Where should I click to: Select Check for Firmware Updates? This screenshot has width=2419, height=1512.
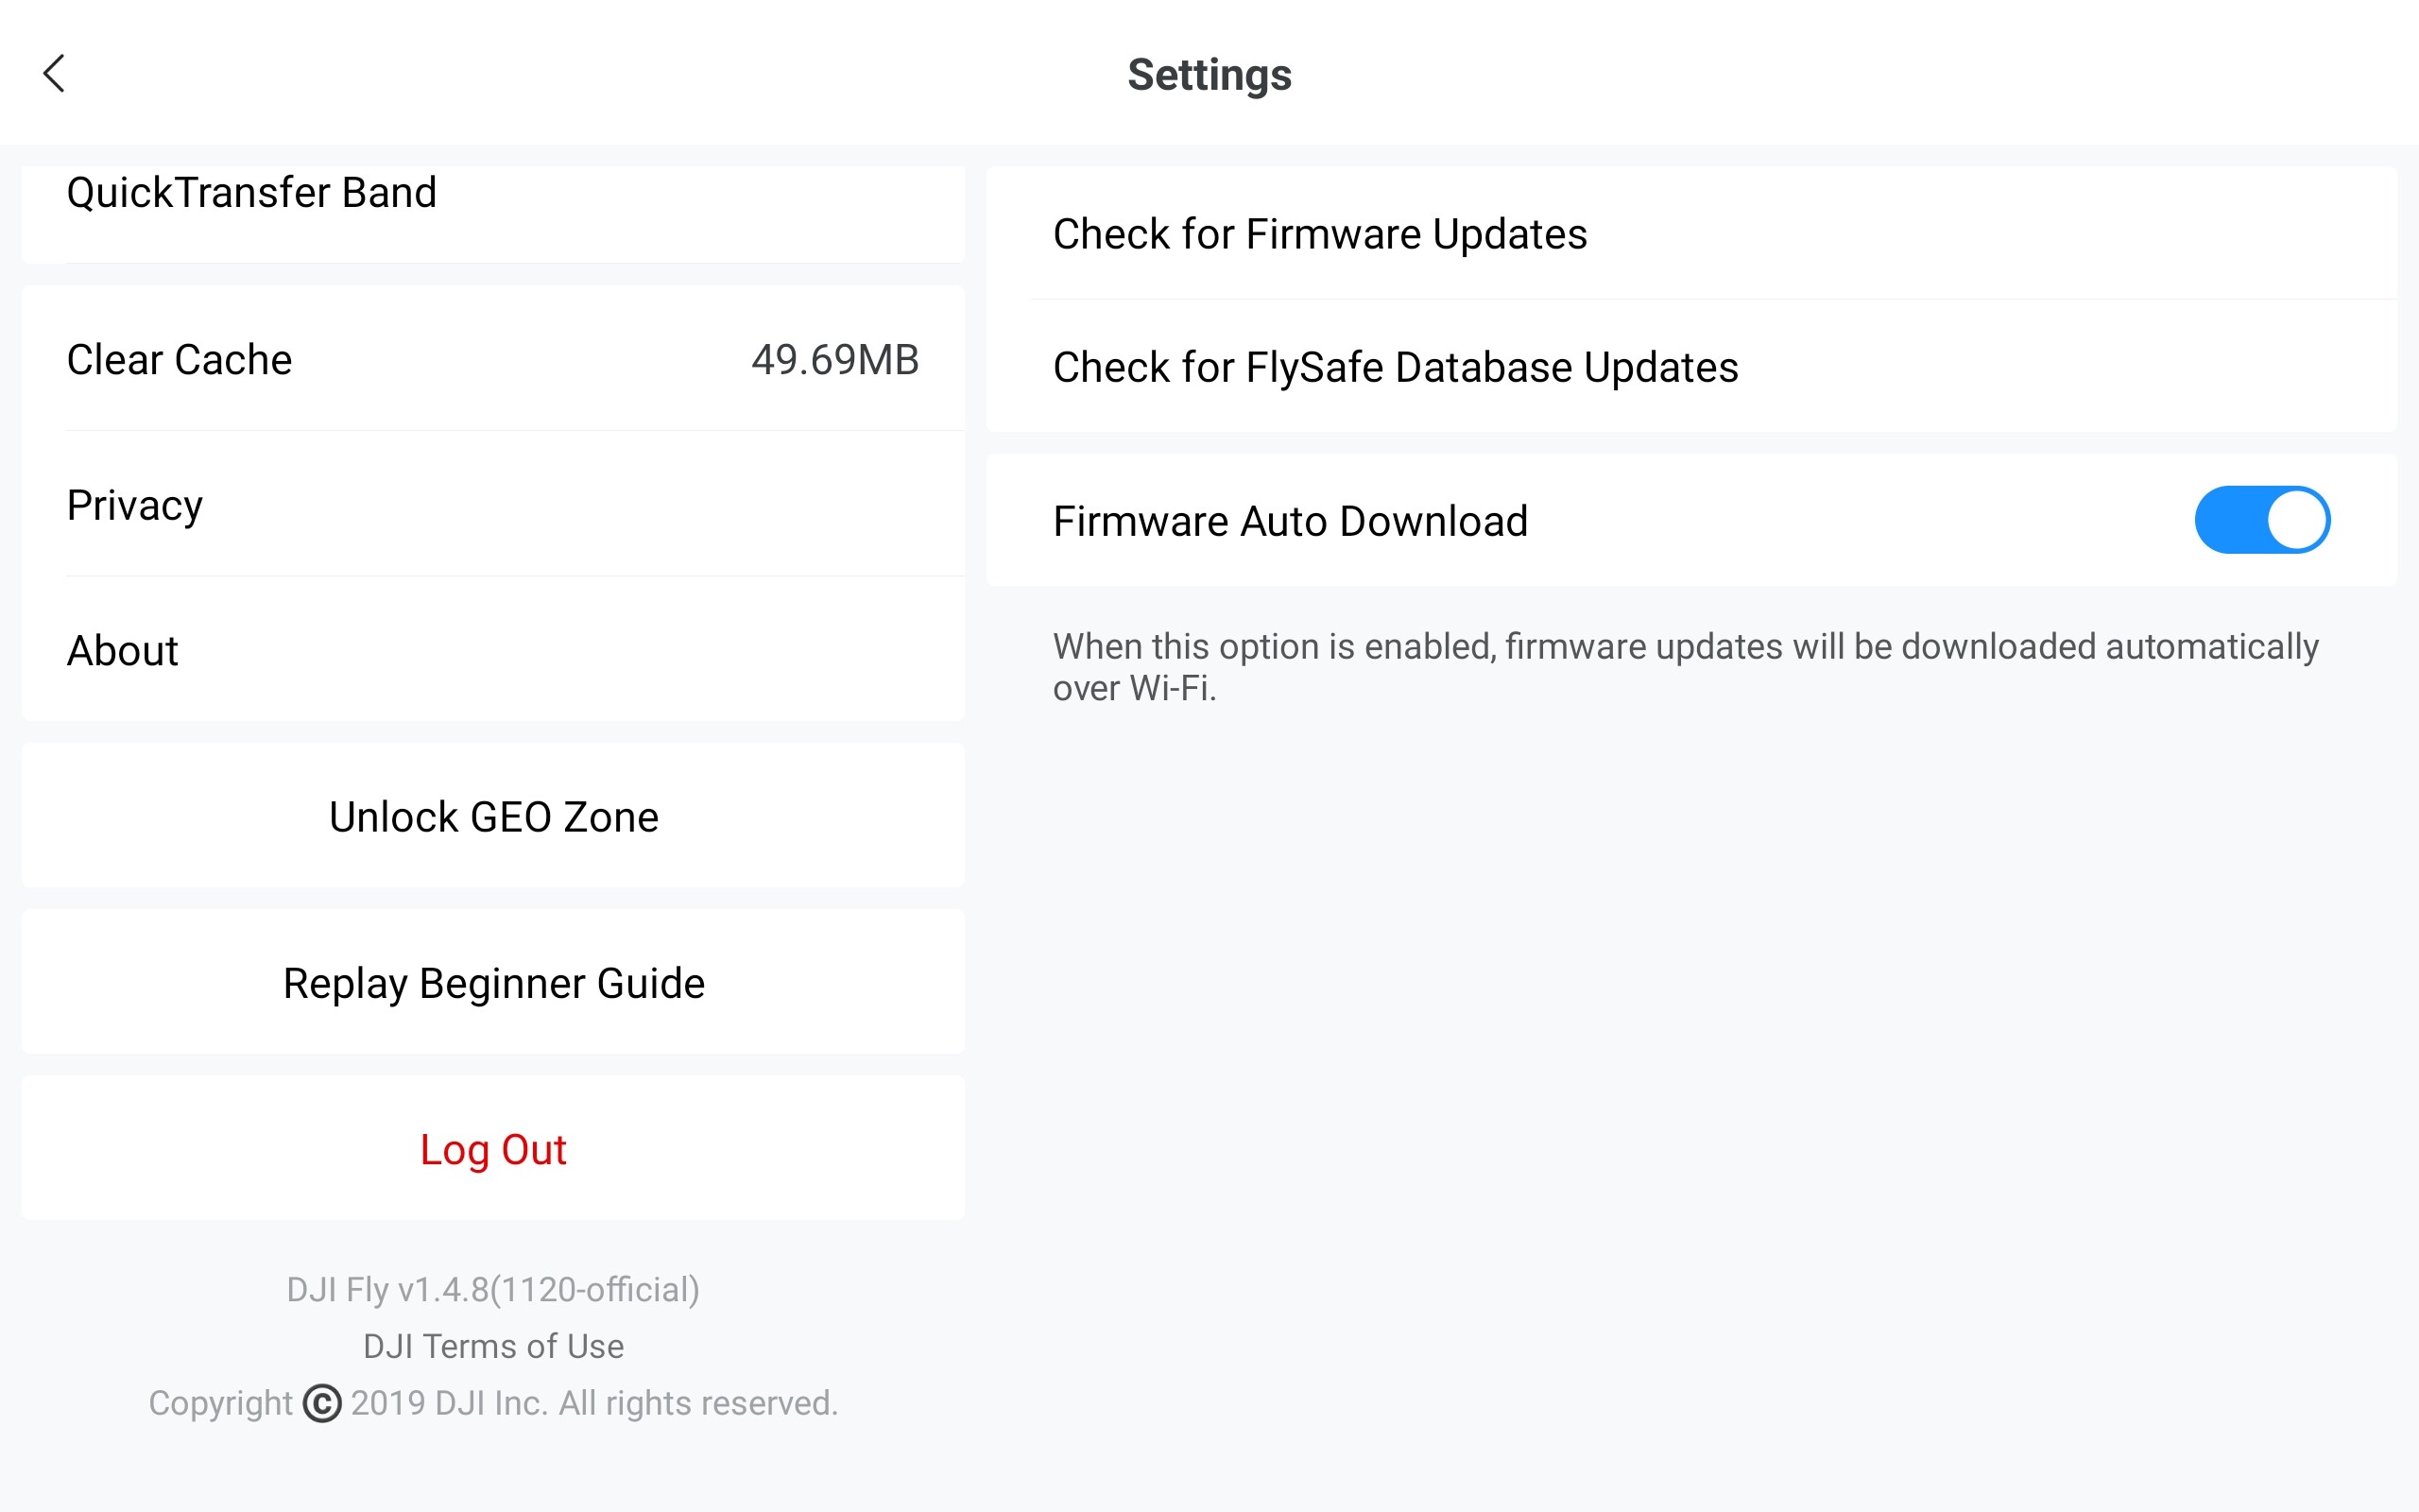point(1691,233)
